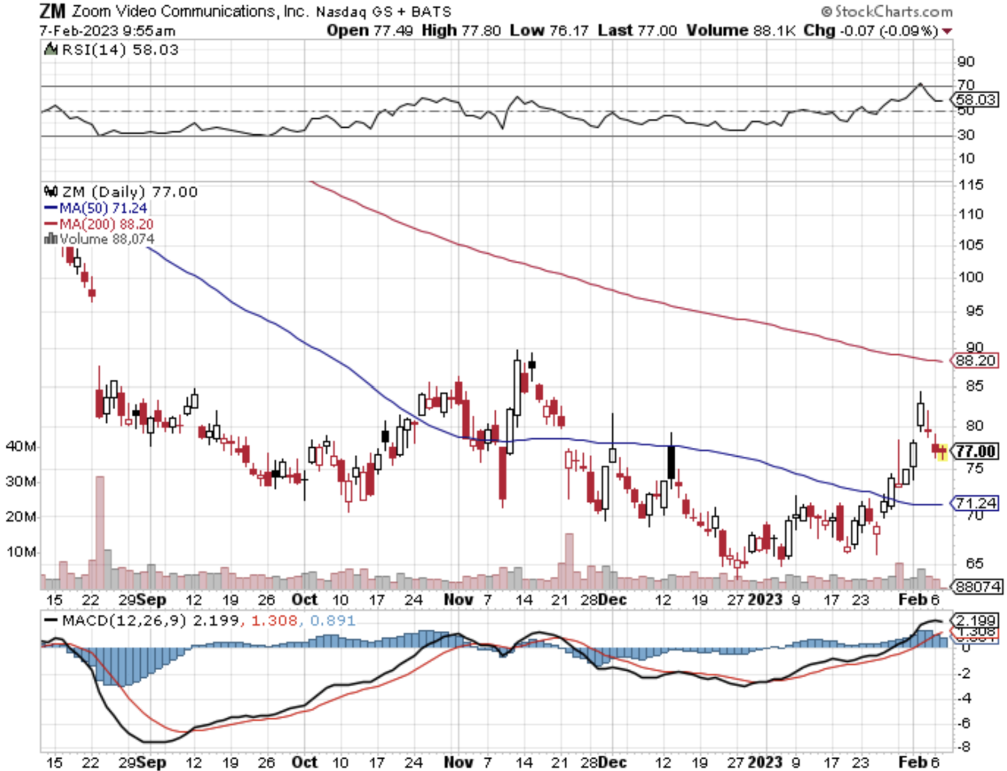Click the 65 price axis label

(975, 563)
